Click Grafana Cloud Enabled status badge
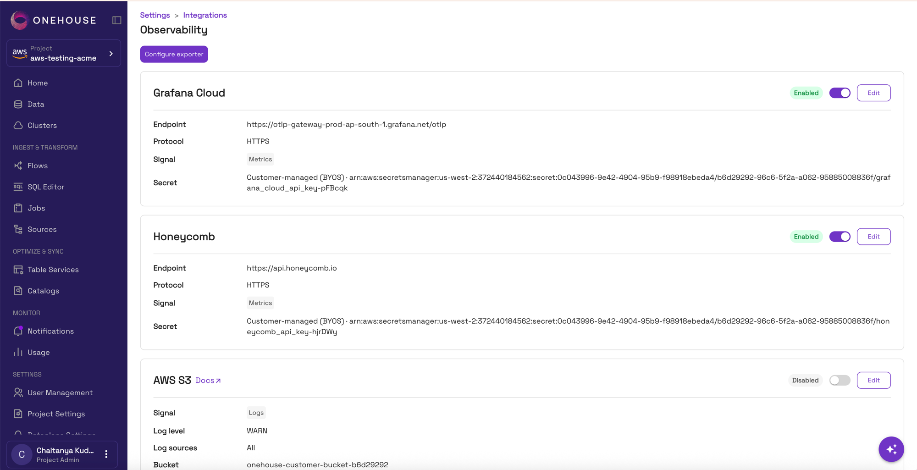Image resolution: width=917 pixels, height=470 pixels. [806, 93]
